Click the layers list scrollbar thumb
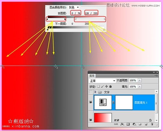Screen dimensions: 163x131 (x=156, y=103)
